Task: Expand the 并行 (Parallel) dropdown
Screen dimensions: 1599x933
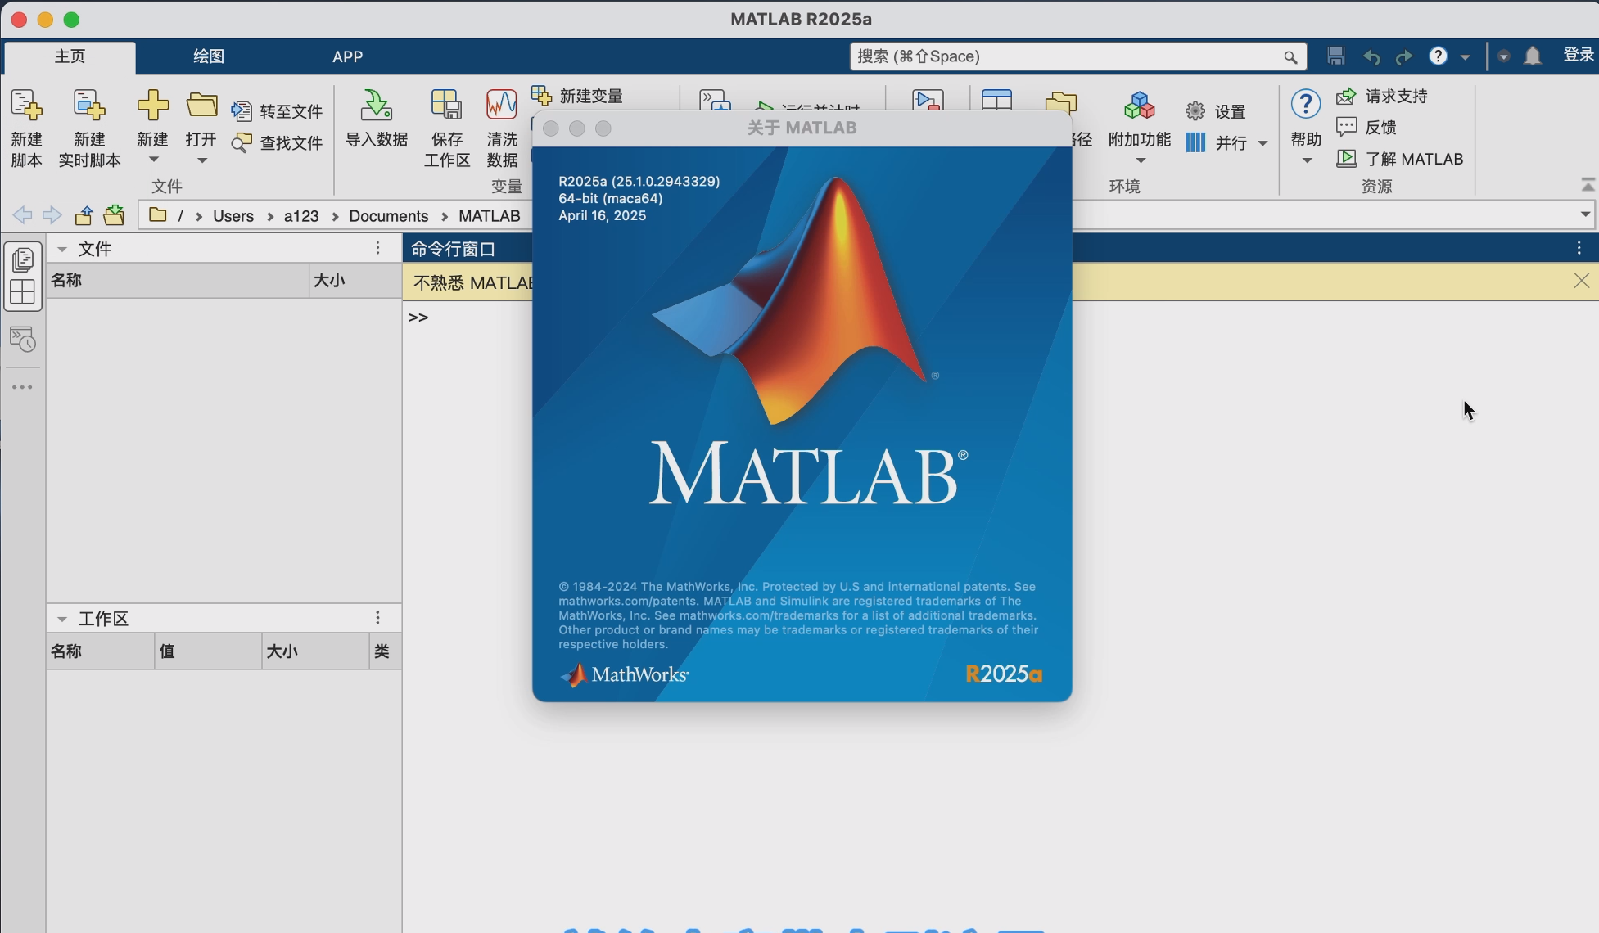Action: coord(1262,144)
